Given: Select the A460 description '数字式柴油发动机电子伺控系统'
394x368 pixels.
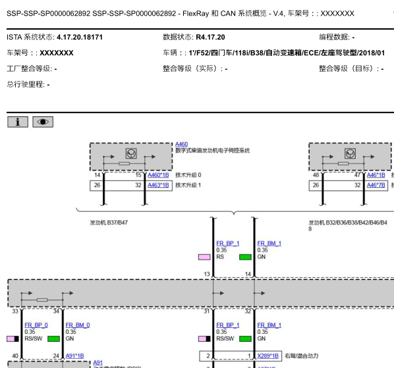Looking at the screenshot, I should [x=213, y=150].
